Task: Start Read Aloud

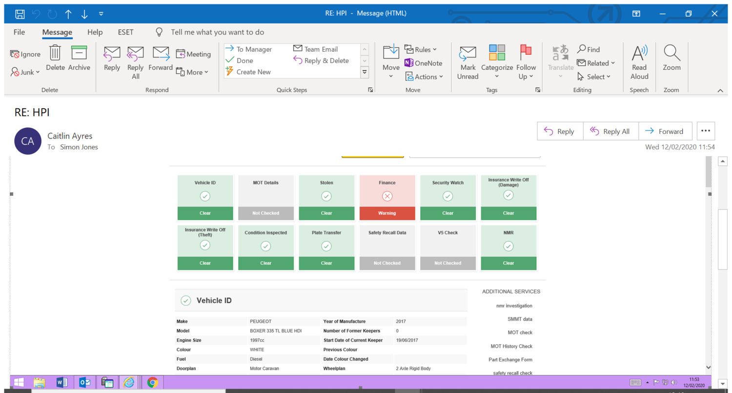Action: pyautogui.click(x=639, y=62)
